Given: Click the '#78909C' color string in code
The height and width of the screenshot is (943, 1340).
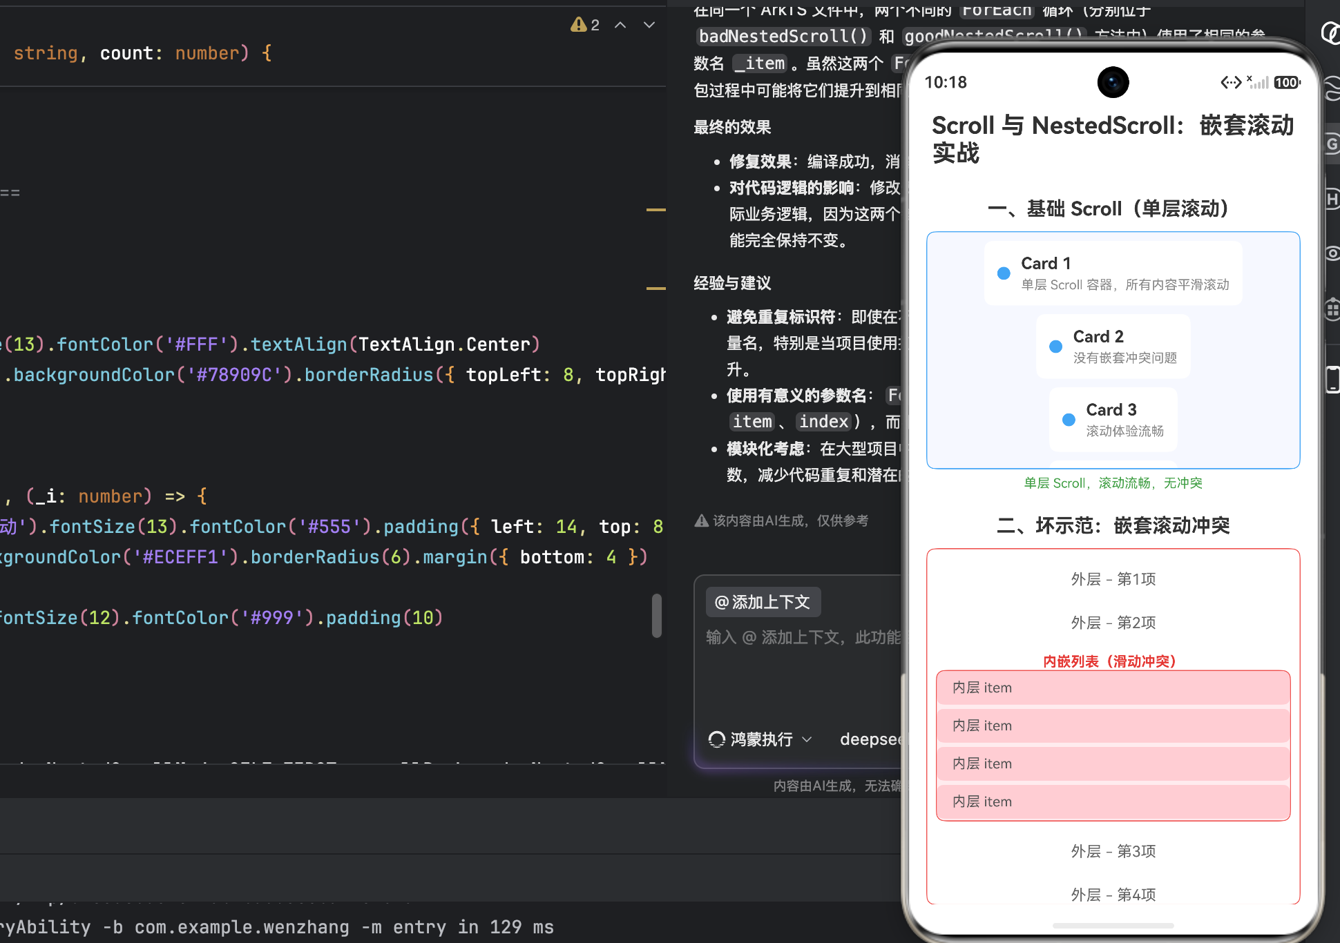Looking at the screenshot, I should point(234,375).
